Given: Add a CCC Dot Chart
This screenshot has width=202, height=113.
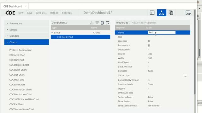Looking at the screenshot, I should tap(17, 75).
